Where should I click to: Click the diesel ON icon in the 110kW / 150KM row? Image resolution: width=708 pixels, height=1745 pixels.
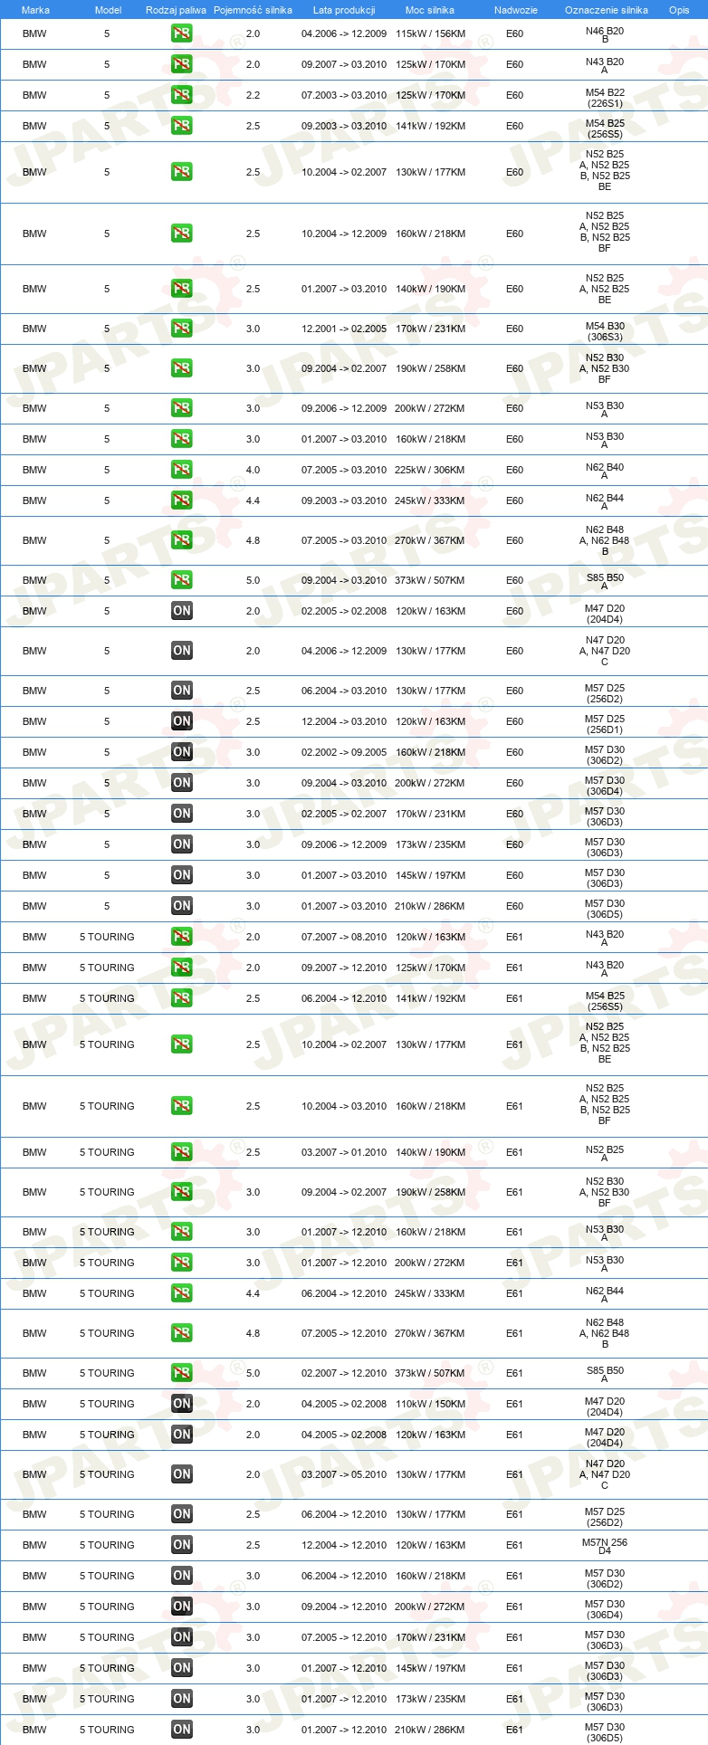click(x=182, y=1404)
